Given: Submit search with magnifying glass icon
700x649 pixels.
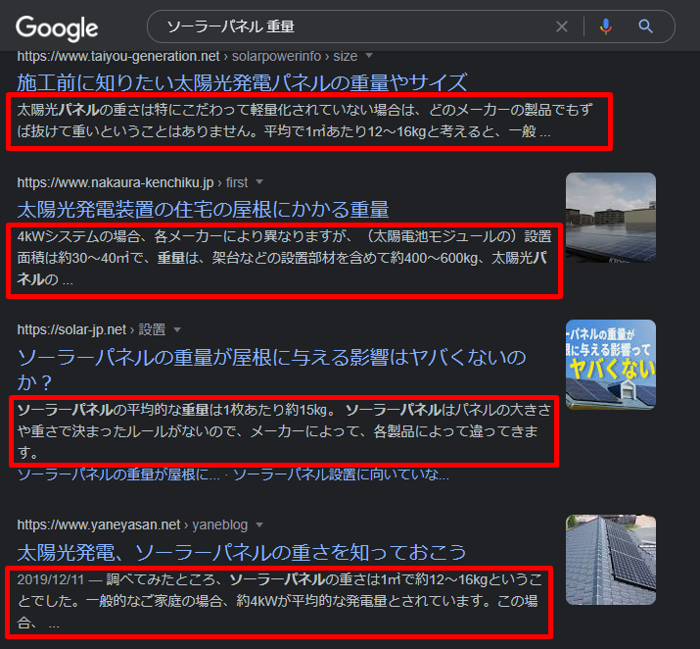Looking at the screenshot, I should [x=645, y=26].
